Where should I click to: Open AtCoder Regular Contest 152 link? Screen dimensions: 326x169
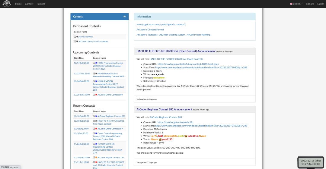pyautogui.click(x=110, y=157)
